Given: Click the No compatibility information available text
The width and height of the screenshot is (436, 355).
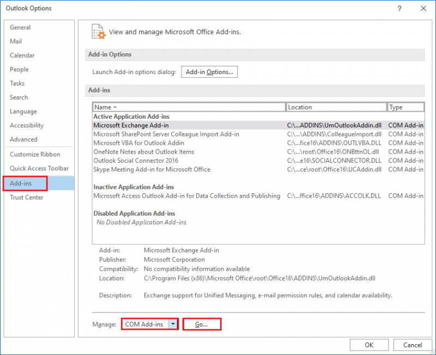Looking at the screenshot, I should [x=197, y=269].
